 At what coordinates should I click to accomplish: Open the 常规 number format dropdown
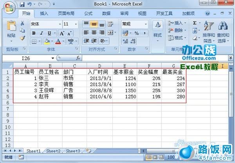pyautogui.click(x=146, y=24)
